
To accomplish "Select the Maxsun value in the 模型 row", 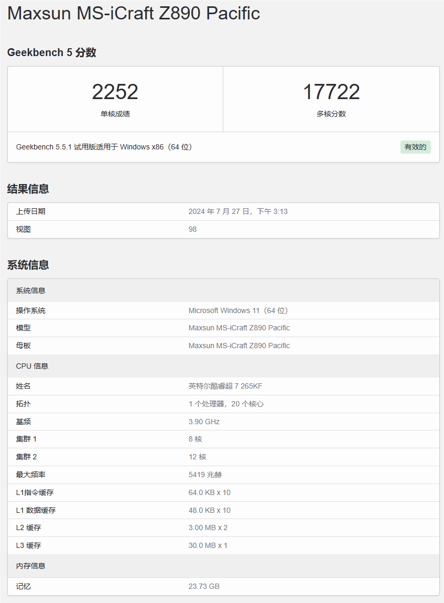I will [x=239, y=328].
